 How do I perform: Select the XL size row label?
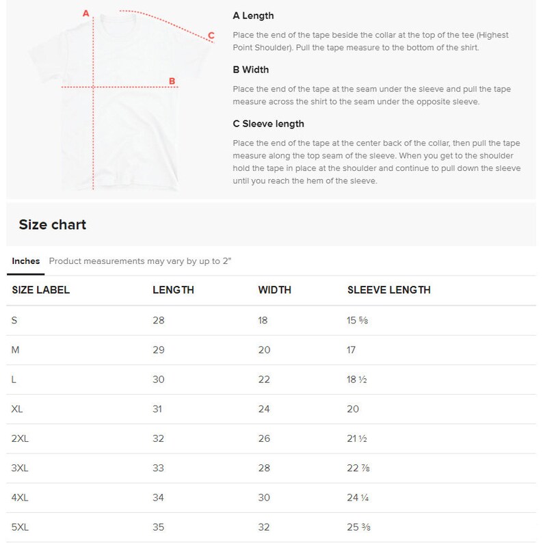coord(17,409)
